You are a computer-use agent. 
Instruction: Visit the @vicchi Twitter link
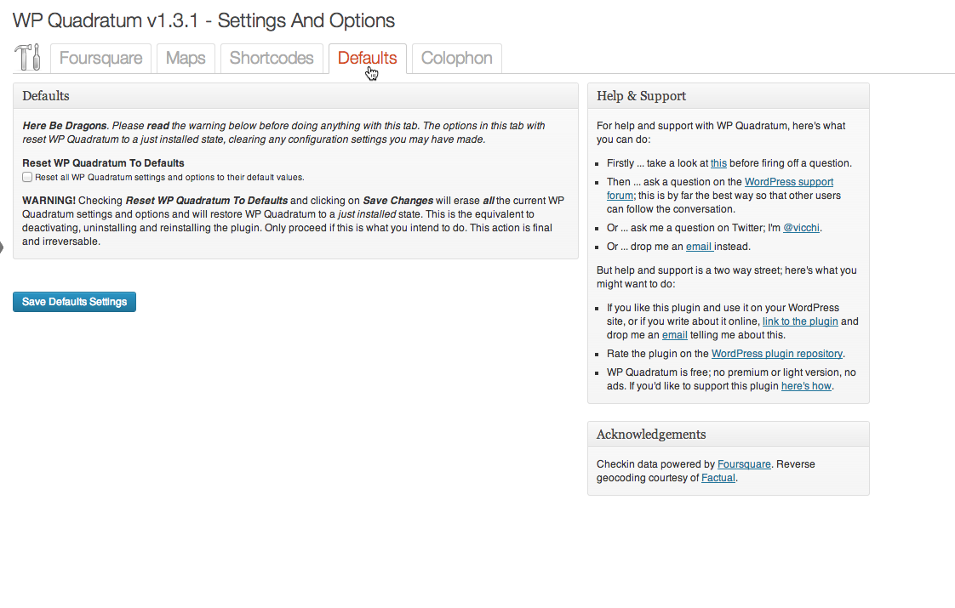point(801,228)
